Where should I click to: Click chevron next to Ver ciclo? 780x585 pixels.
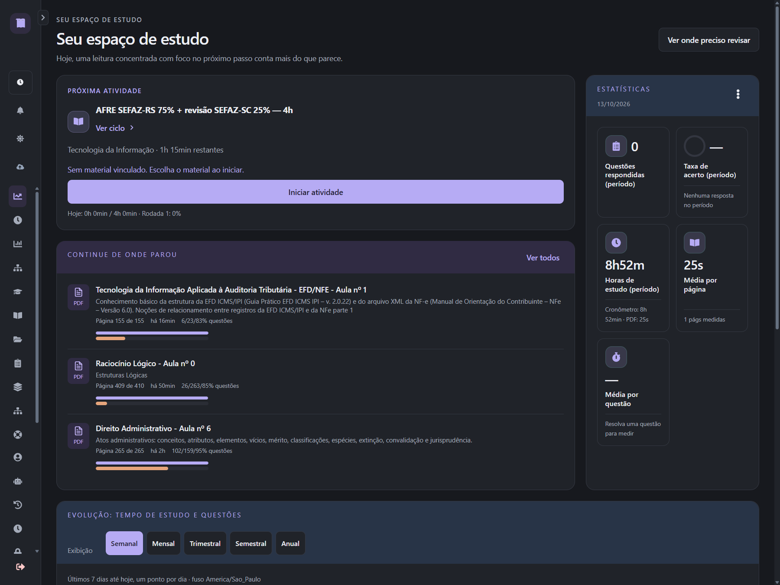pyautogui.click(x=132, y=128)
